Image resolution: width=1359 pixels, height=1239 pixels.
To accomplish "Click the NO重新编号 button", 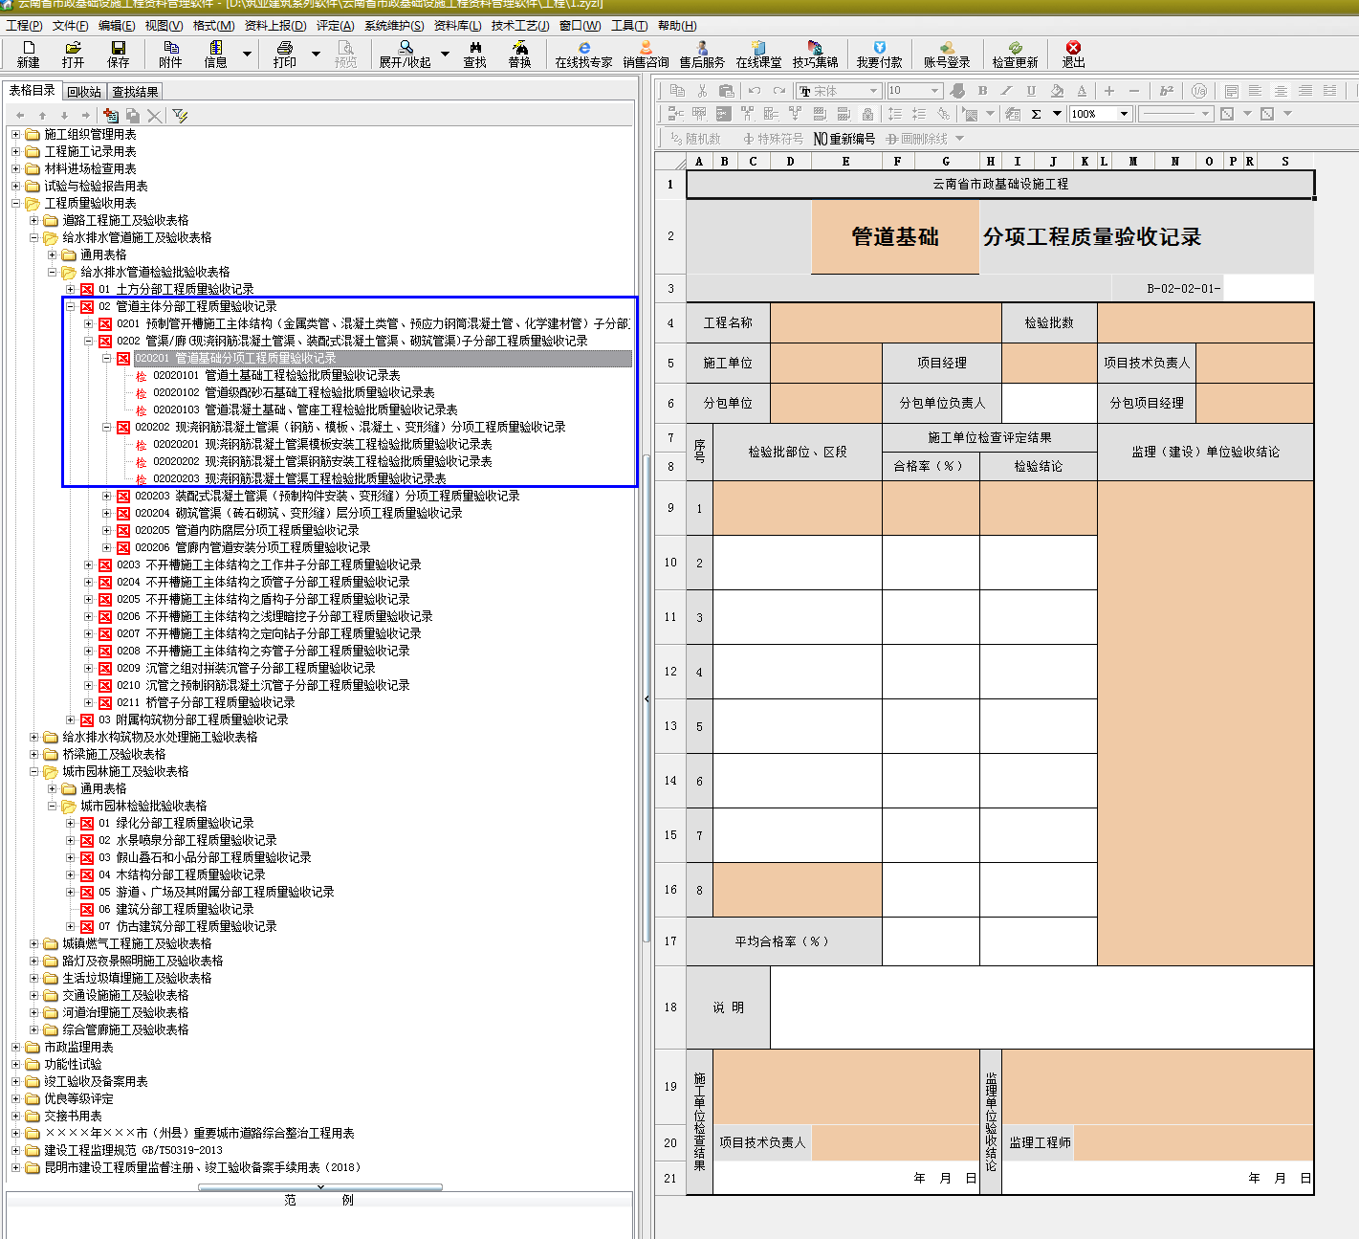I will [x=844, y=139].
